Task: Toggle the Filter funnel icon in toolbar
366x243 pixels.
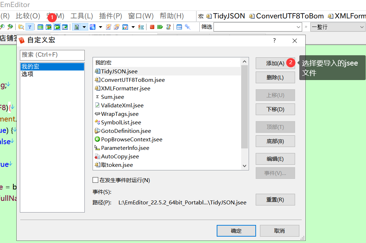Action: [x=29, y=27]
